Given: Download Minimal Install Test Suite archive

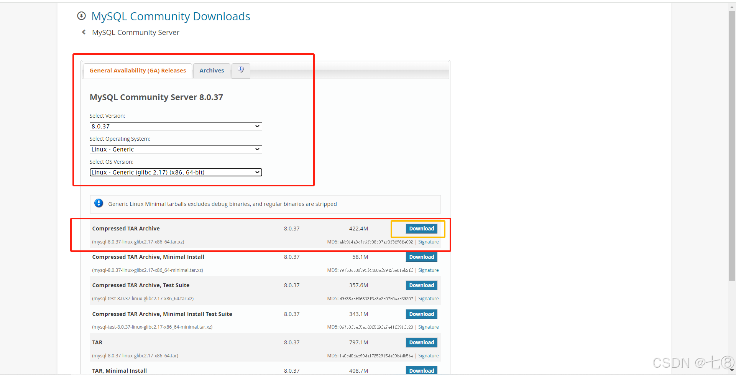Looking at the screenshot, I should [421, 314].
